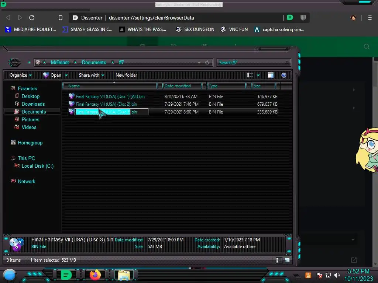Open the Organize menu
Viewport: 378px width, 283px height.
click(21, 75)
